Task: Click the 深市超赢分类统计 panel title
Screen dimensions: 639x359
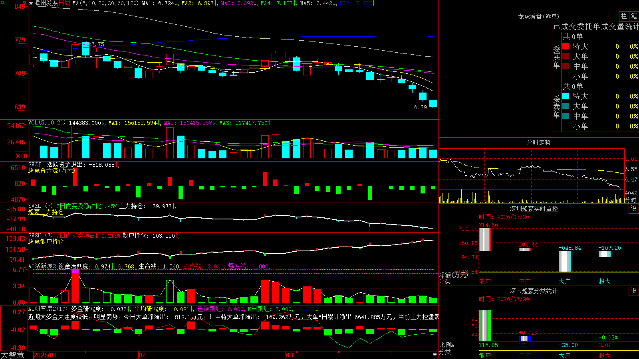Action: [534, 291]
